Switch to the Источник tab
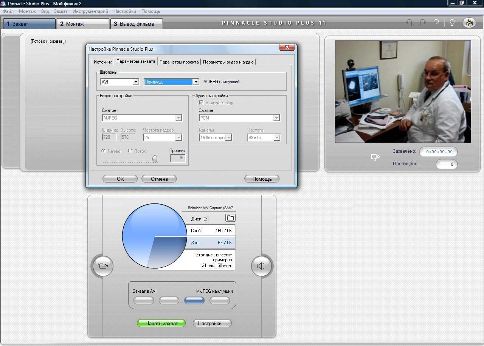484x346 pixels. tap(103, 62)
